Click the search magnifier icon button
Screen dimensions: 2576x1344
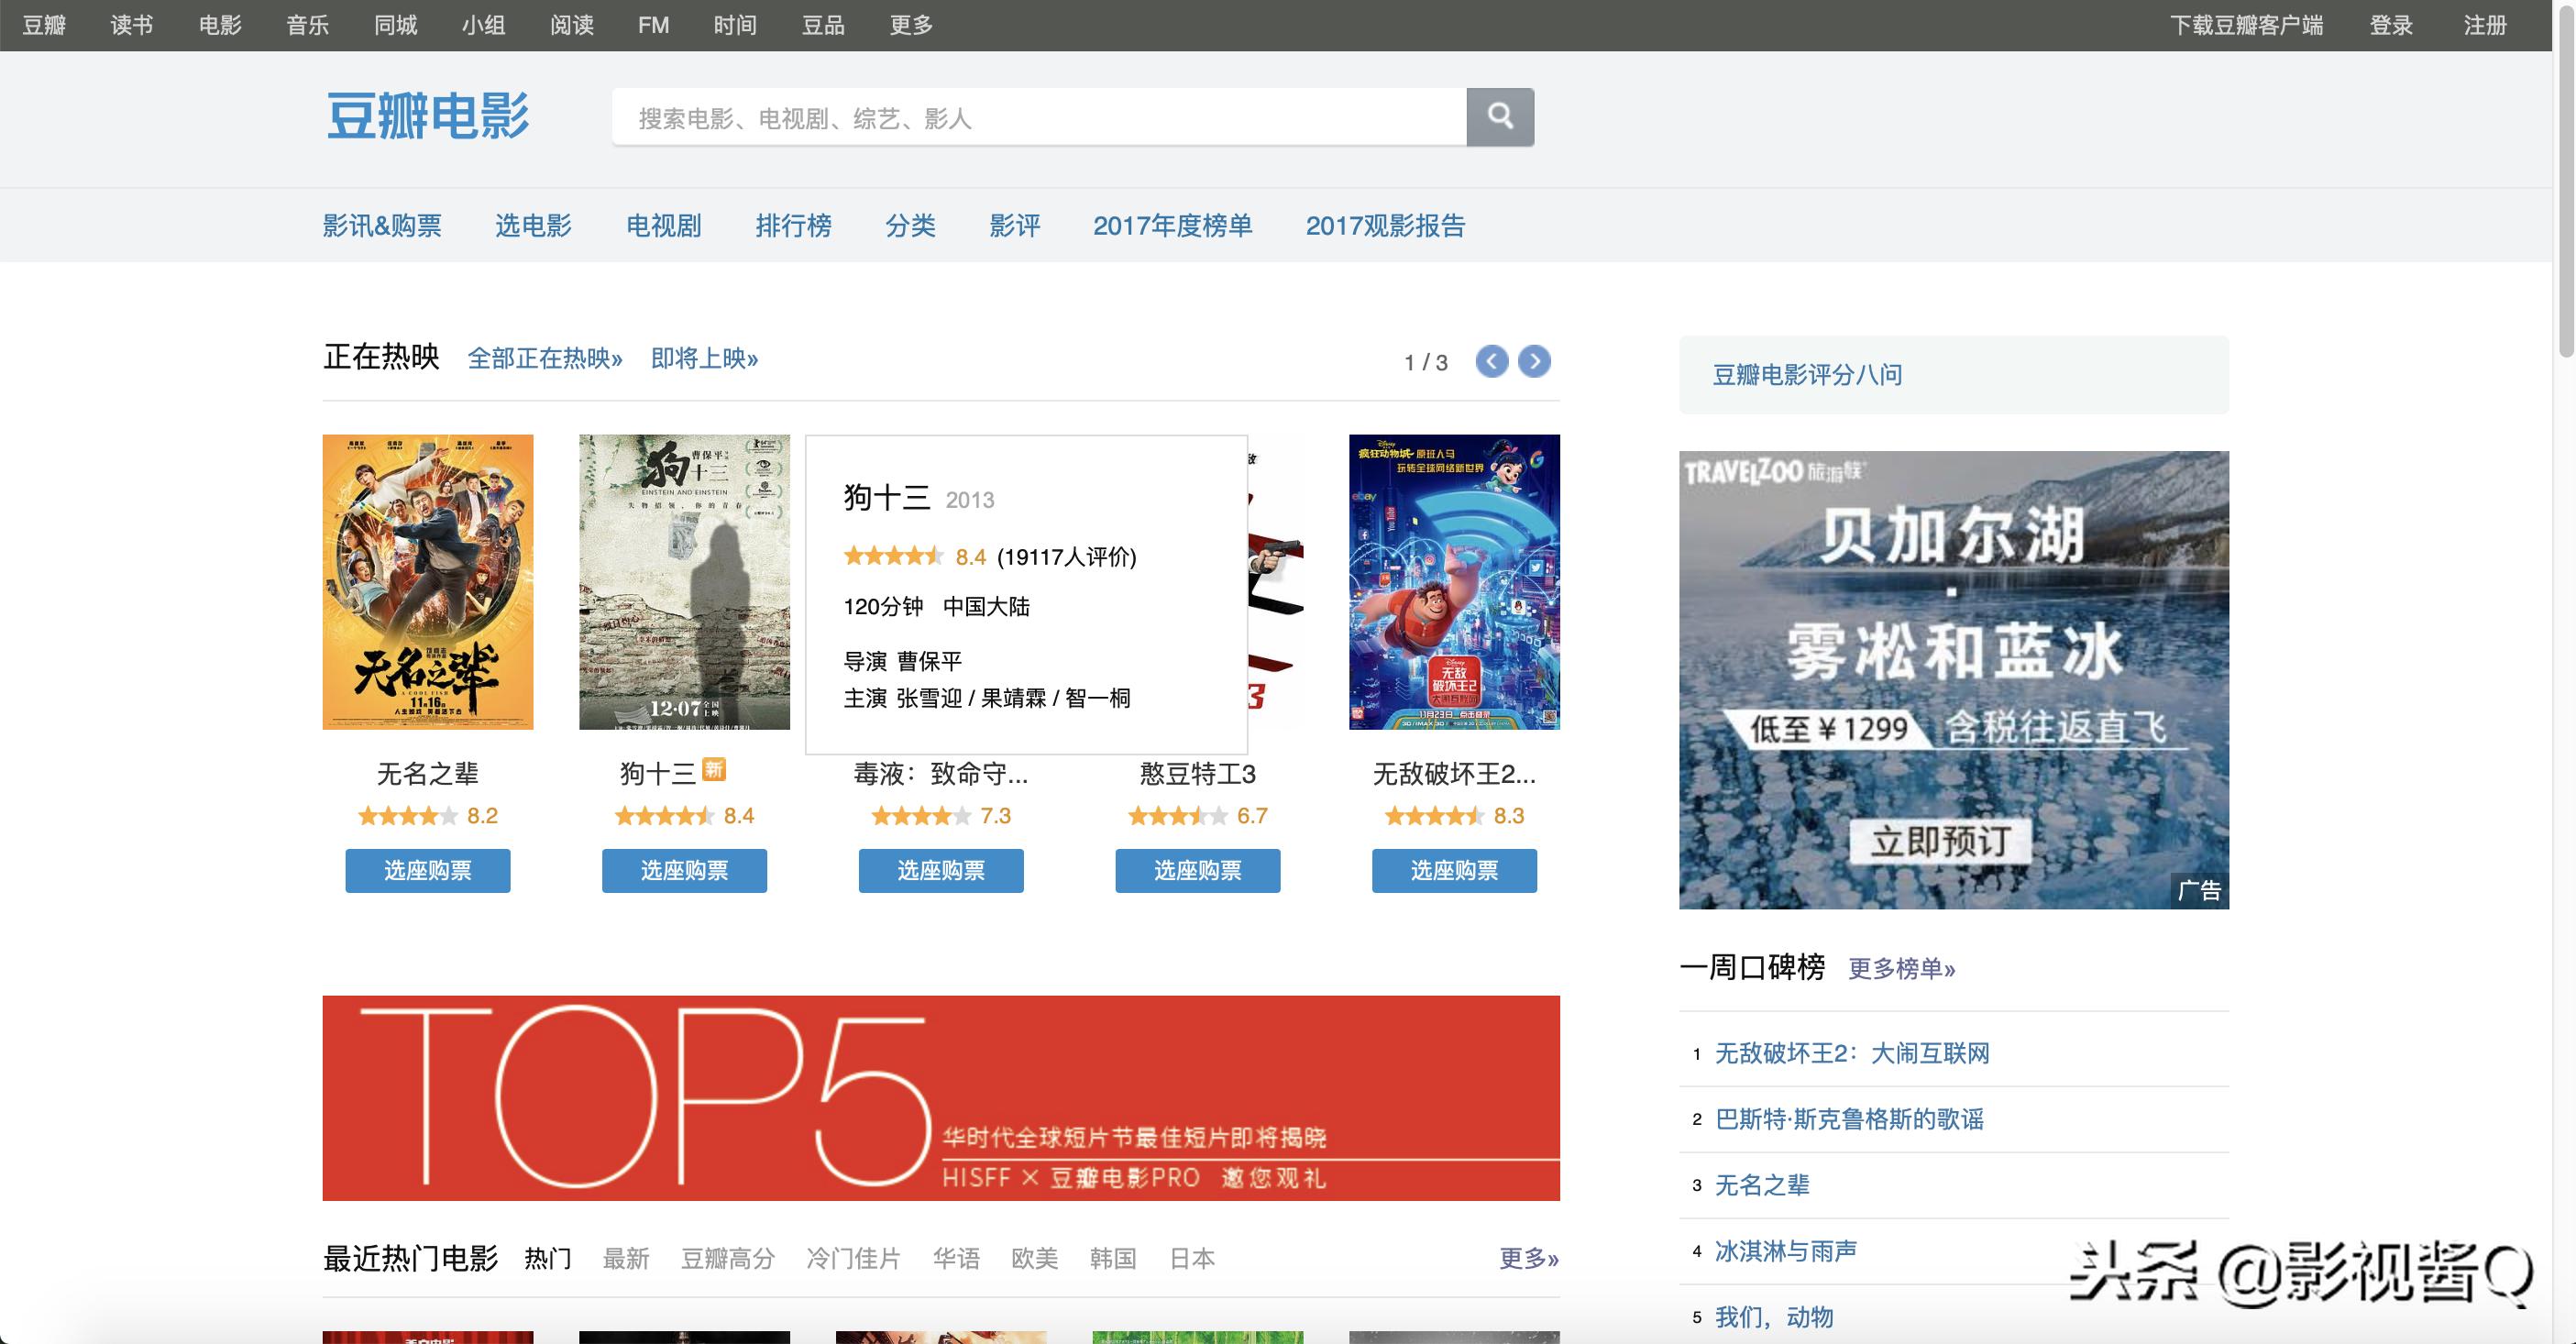click(1499, 117)
